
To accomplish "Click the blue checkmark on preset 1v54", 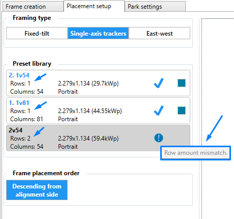I will click(159, 83).
